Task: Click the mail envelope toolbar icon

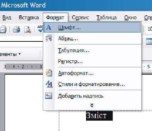Action: pyautogui.click(x=3, y=29)
